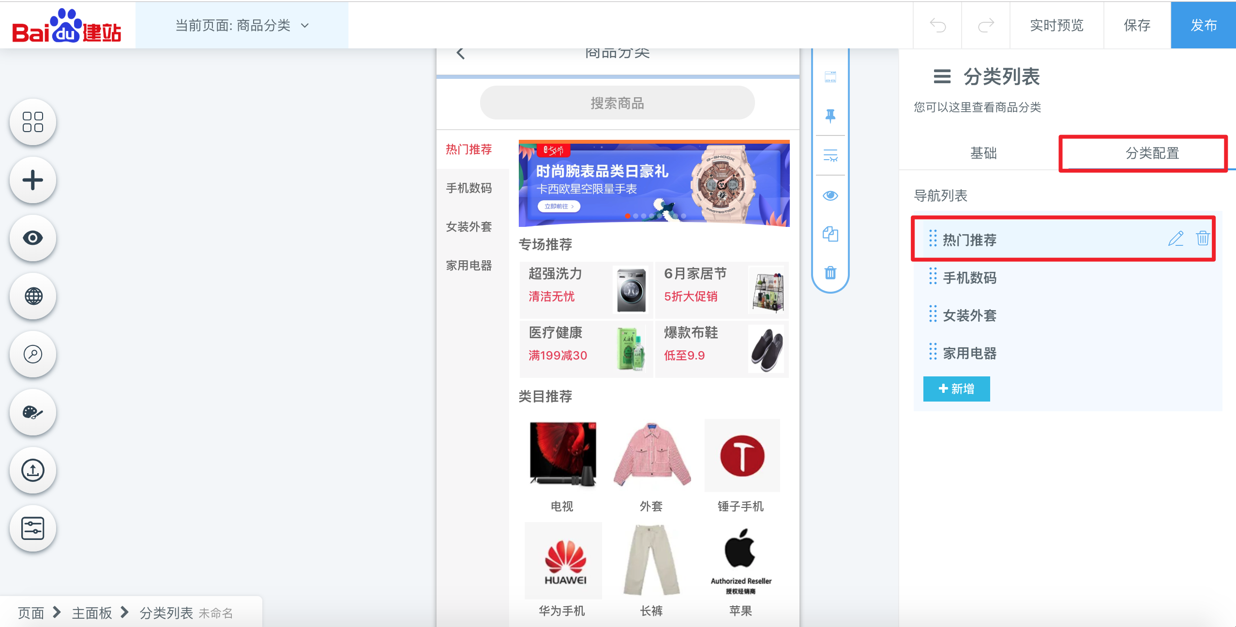Click the layout icon at top of floating toolbar

(830, 77)
